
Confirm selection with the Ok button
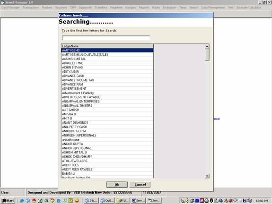[117, 185]
